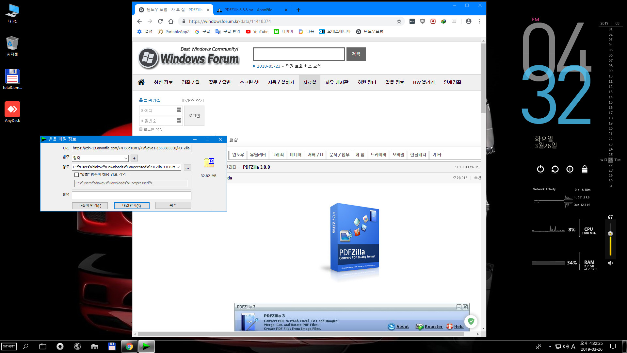Open the Chrome three-dot menu
Screen dimensions: 627x353
[479, 21]
